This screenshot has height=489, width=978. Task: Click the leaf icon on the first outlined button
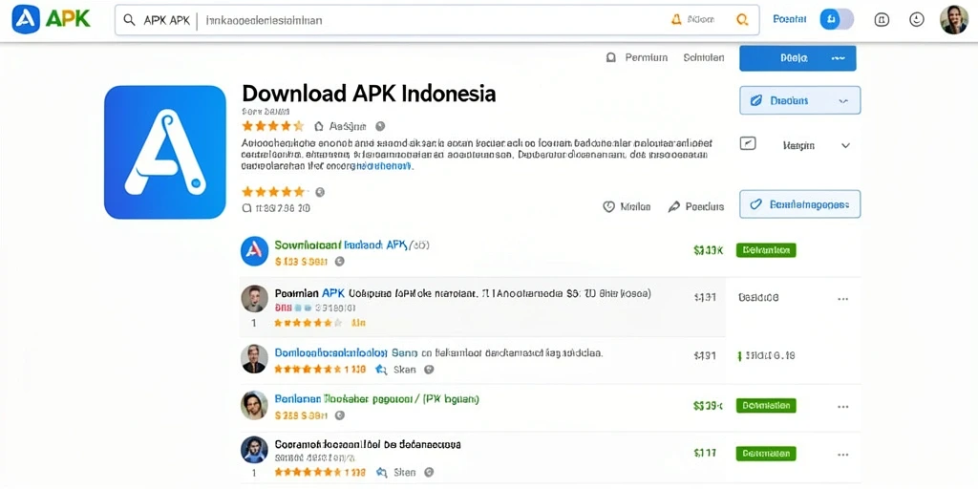click(x=756, y=100)
